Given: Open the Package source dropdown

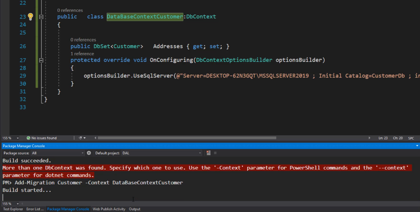Looking at the screenshot, I should tap(58, 153).
